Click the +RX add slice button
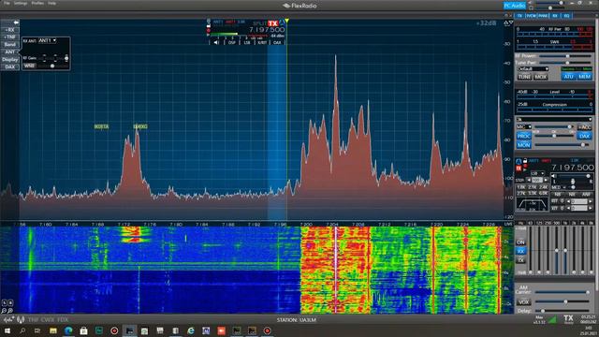Viewport: 599px width, 337px height. [x=9, y=30]
